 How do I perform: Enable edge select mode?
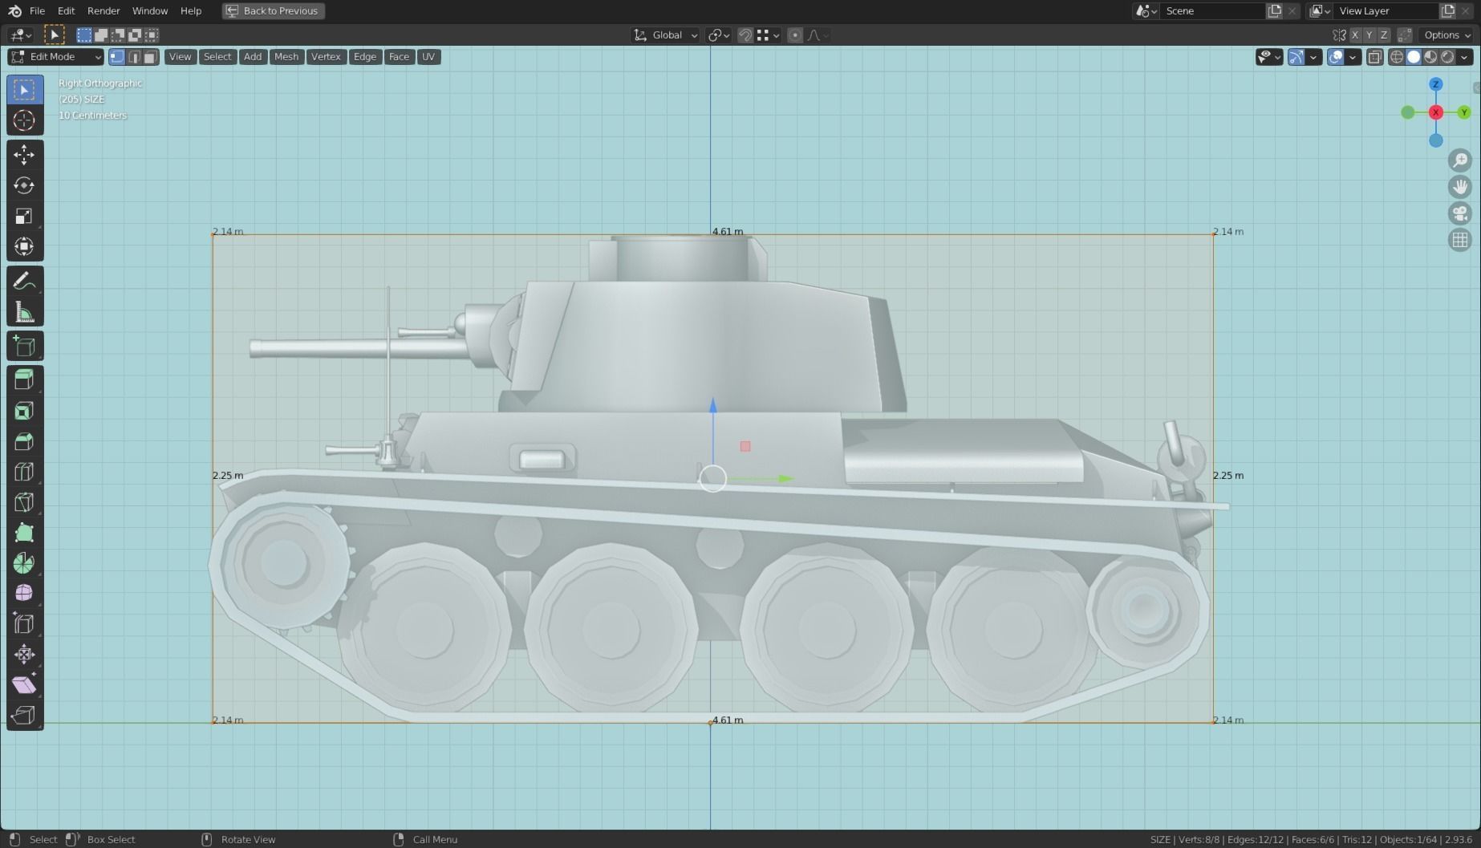(134, 56)
